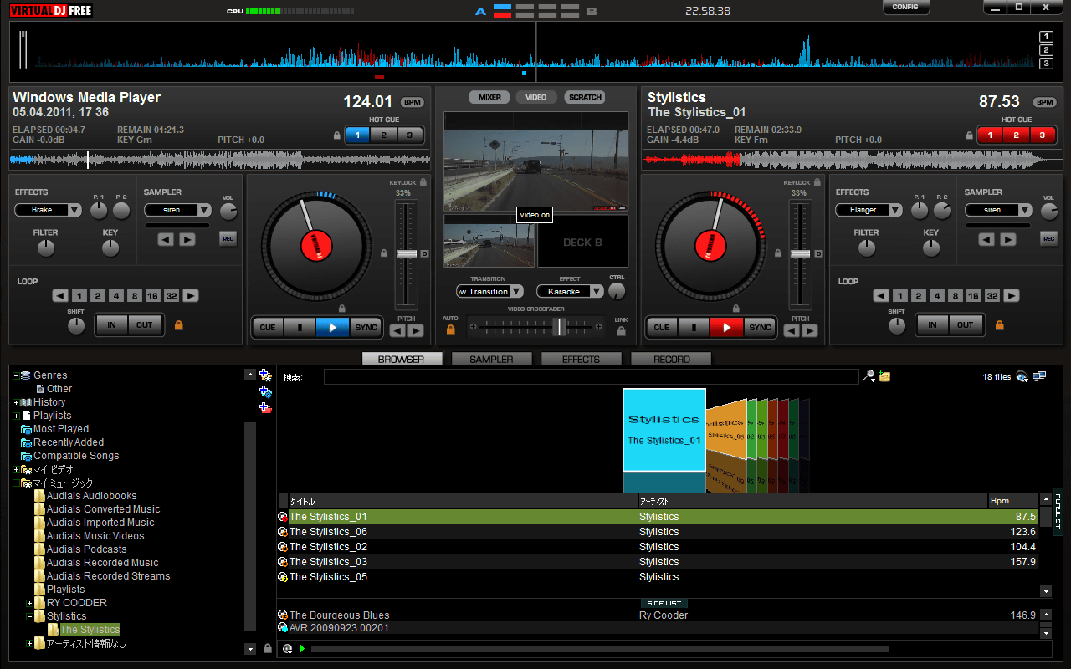
Task: Set an 8-beat loop on left deck
Action: pyautogui.click(x=134, y=295)
